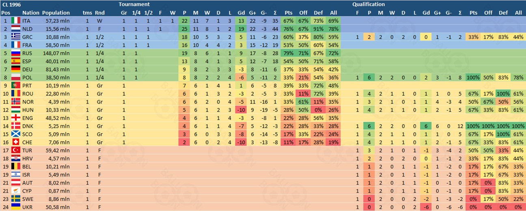
Task: Click the Qualification section header
Action: point(369,4)
